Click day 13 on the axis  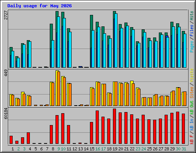(x=80, y=149)
